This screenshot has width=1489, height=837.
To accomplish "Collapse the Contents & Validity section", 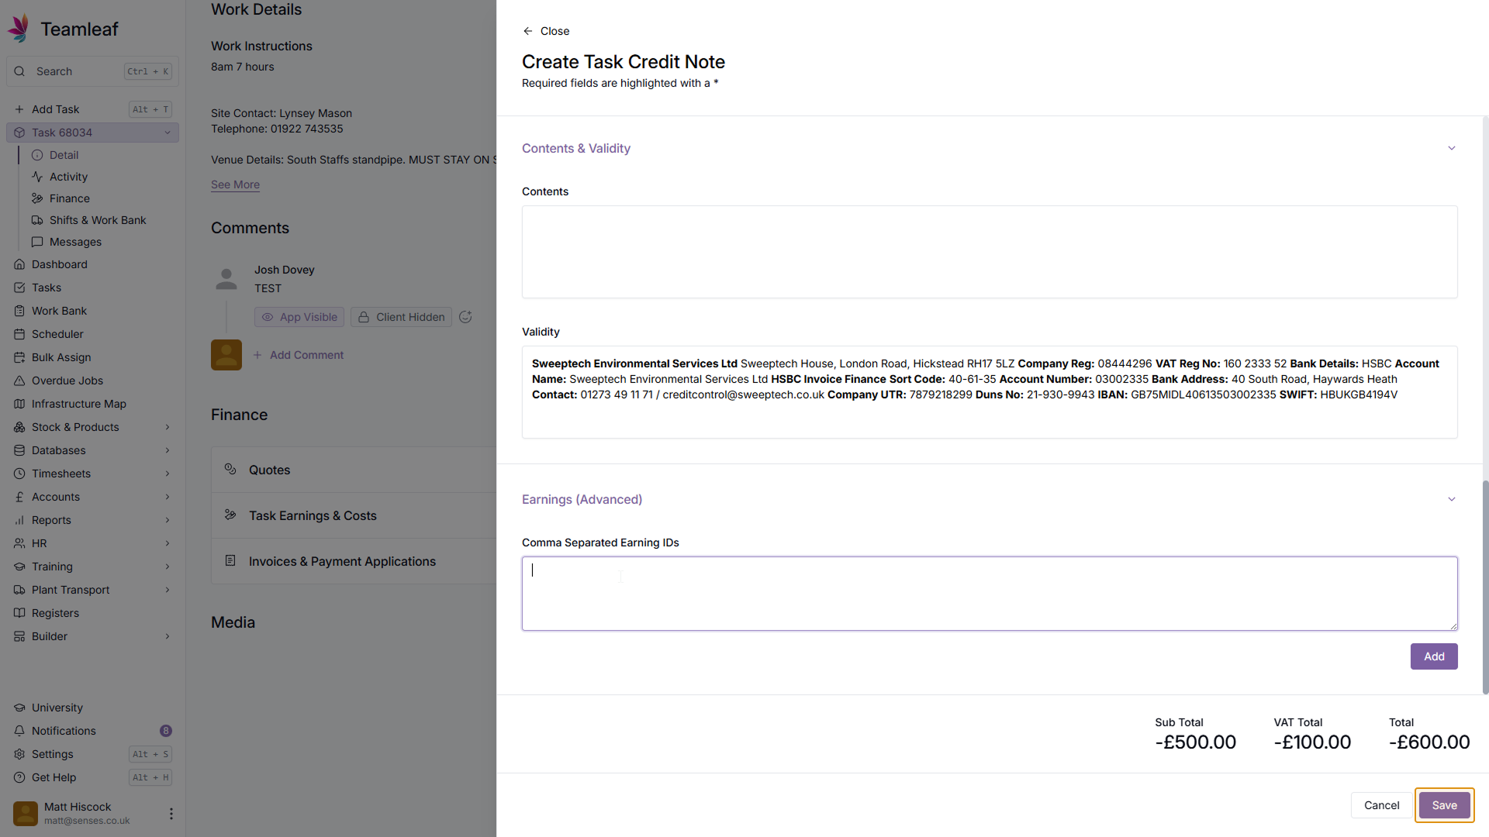I will point(1451,148).
